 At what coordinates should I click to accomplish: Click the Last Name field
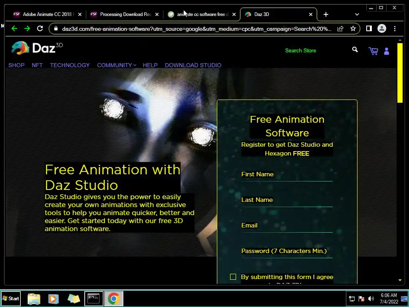point(287,200)
